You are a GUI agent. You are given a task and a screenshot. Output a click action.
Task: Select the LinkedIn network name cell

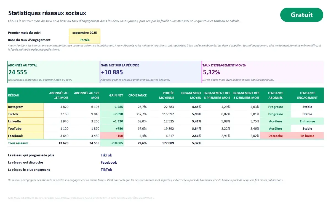point(25,121)
